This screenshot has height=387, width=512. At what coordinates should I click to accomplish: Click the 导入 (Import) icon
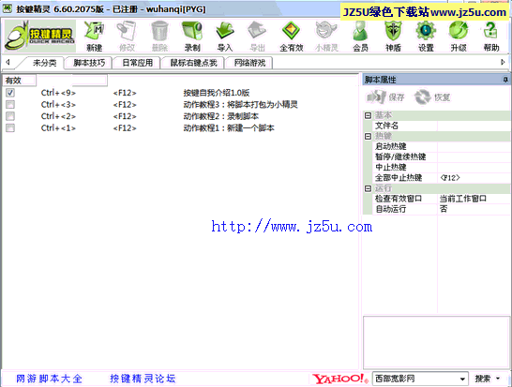225,36
